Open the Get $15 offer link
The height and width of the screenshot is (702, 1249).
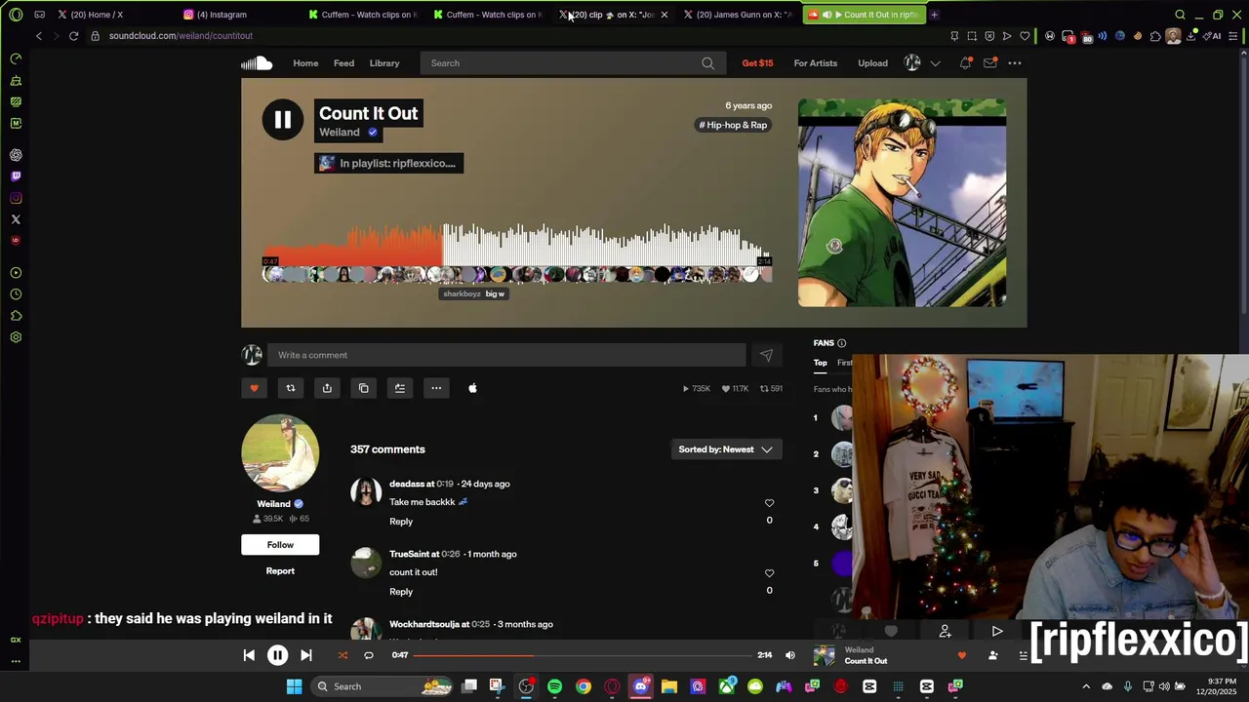[x=757, y=63]
